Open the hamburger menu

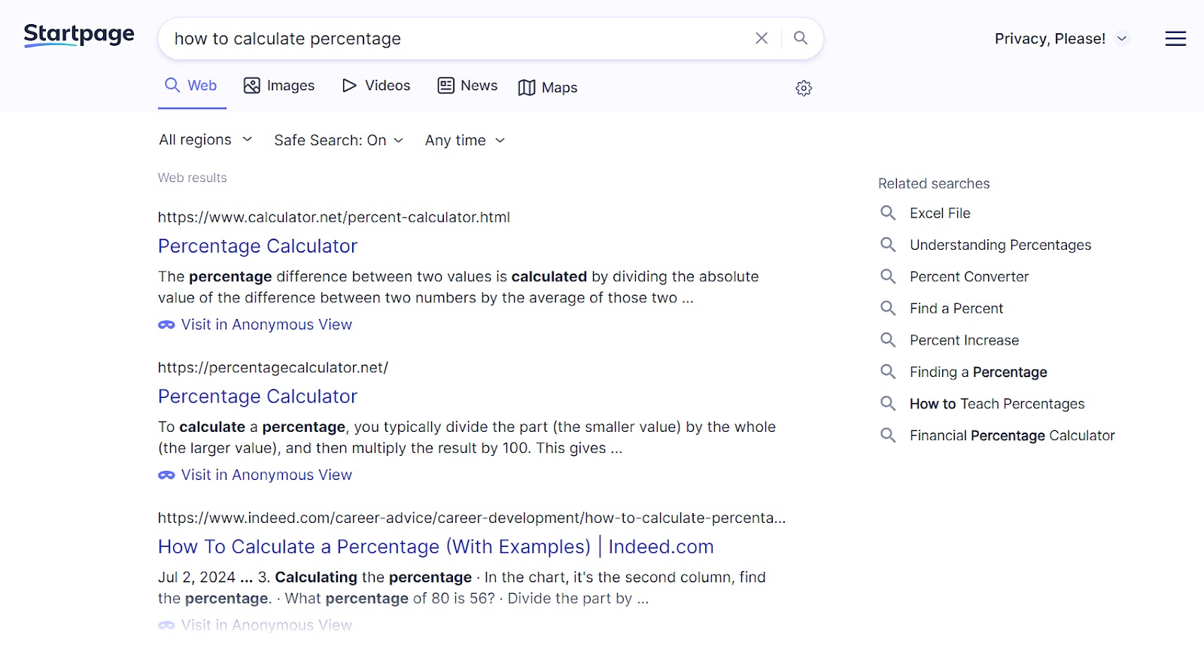tap(1175, 38)
